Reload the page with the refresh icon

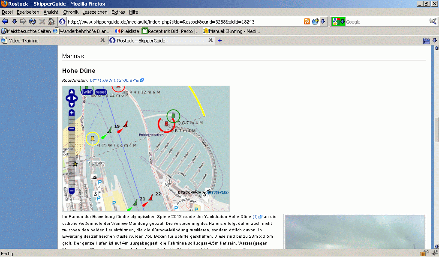pyautogui.click(x=33, y=21)
